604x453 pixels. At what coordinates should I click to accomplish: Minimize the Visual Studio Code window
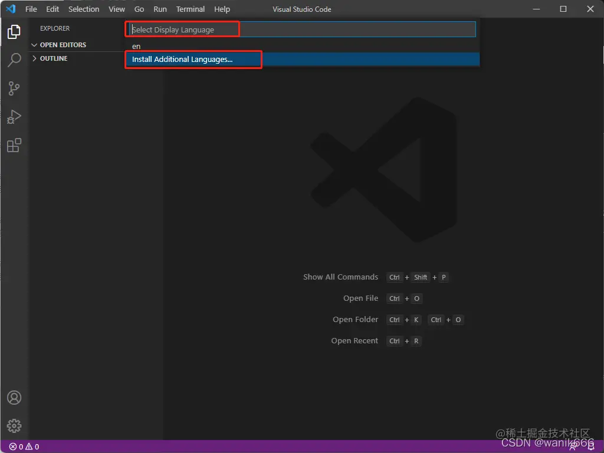tap(536, 9)
